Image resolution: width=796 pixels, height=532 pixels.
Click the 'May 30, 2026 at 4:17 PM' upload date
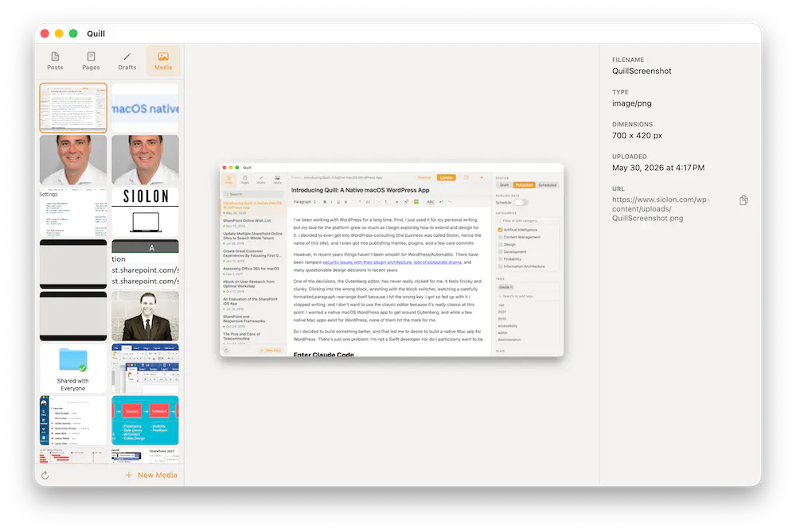[x=658, y=168]
